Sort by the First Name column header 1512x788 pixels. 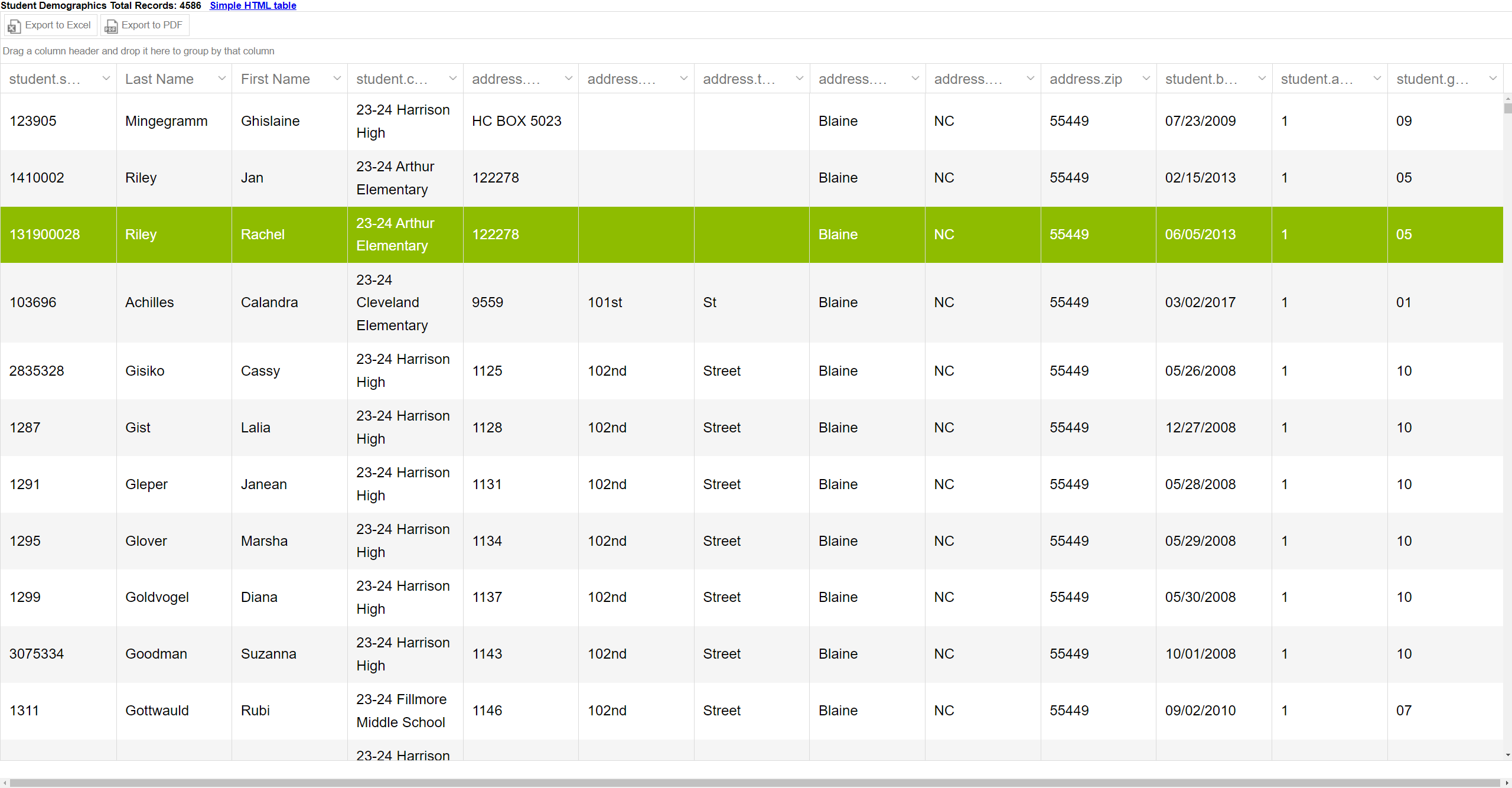coord(275,79)
